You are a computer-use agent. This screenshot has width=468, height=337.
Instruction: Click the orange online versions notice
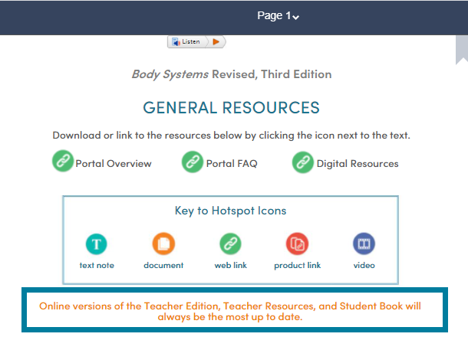[230, 311]
